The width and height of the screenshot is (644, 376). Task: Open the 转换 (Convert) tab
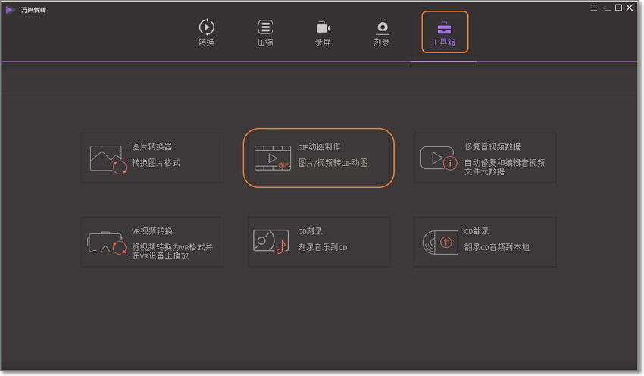tap(206, 33)
